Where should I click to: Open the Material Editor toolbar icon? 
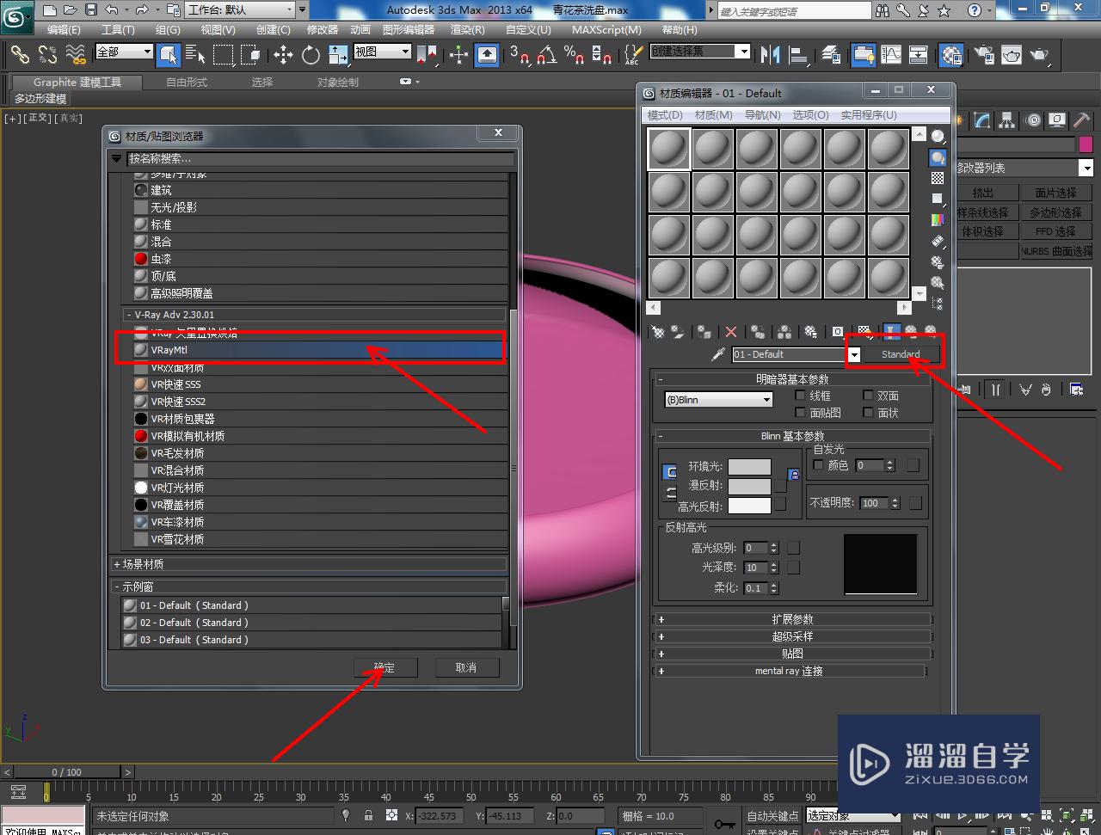coord(951,55)
